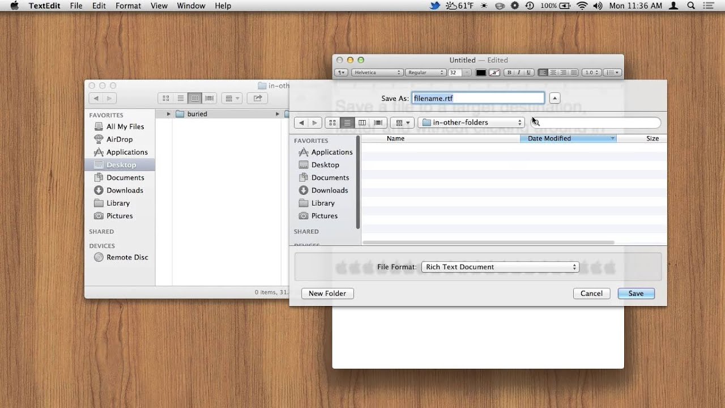Switch Finder window to column view
The image size is (725, 408).
click(x=195, y=98)
